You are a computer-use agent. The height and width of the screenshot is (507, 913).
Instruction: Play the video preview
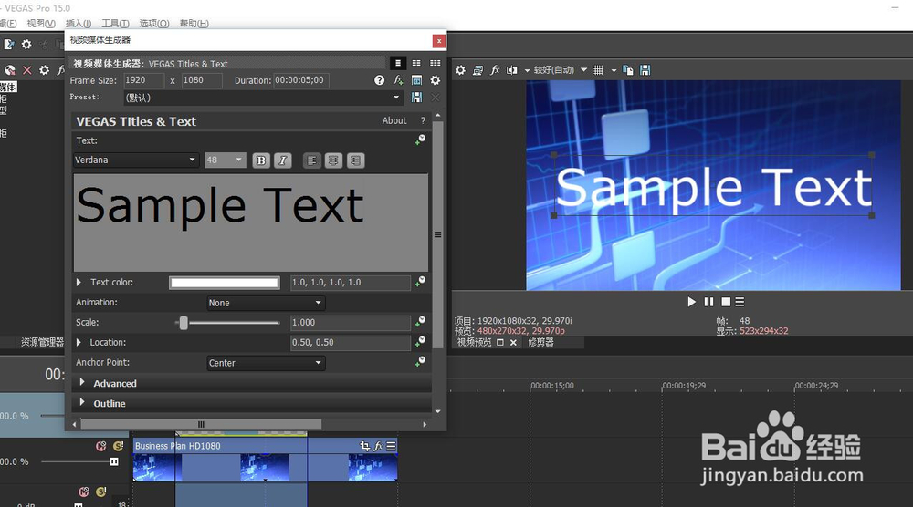point(691,302)
